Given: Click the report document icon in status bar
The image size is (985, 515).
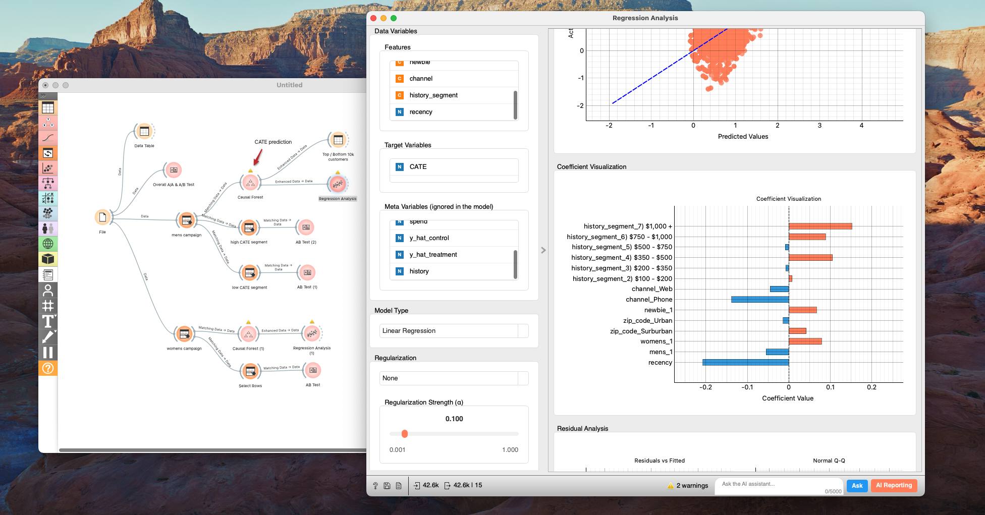Looking at the screenshot, I should point(399,486).
